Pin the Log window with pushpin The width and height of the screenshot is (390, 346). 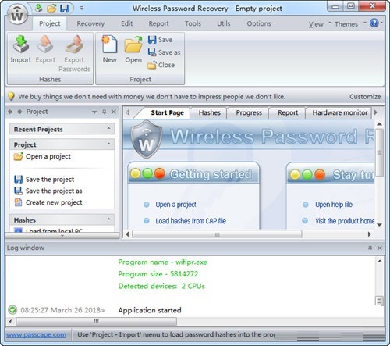[x=370, y=248]
